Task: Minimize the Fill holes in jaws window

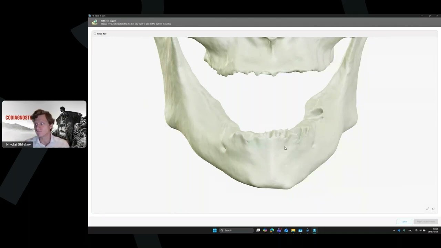Action: coord(422,15)
